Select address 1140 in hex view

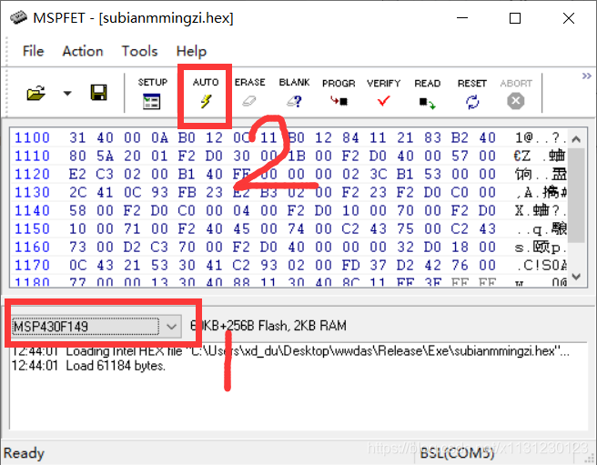32,210
